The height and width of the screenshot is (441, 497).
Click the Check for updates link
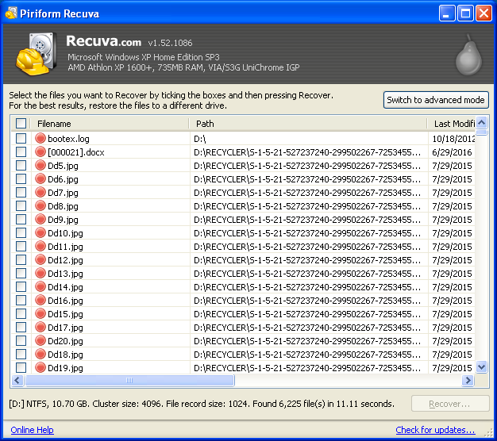[435, 430]
